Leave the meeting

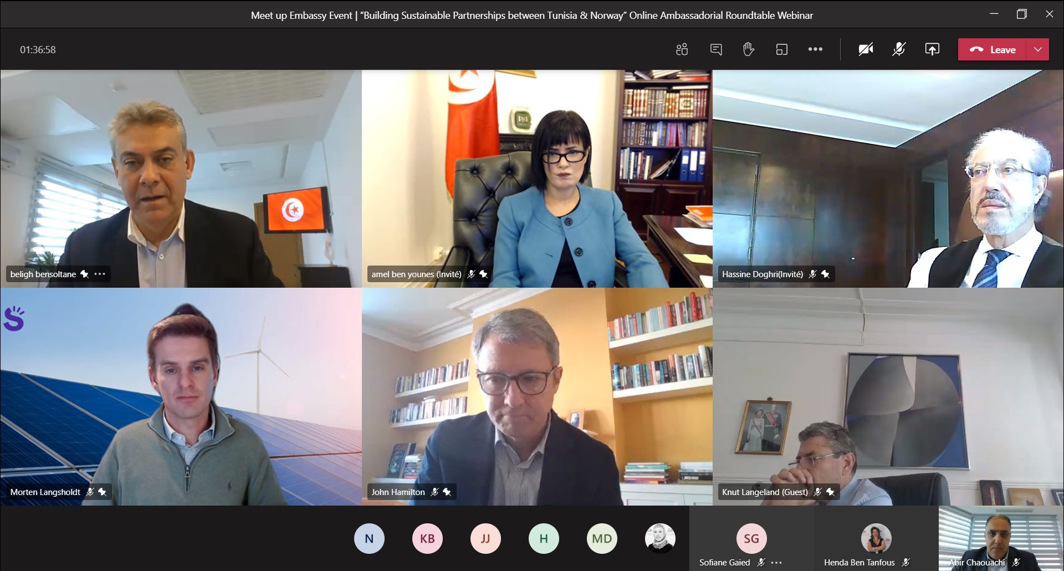[993, 49]
